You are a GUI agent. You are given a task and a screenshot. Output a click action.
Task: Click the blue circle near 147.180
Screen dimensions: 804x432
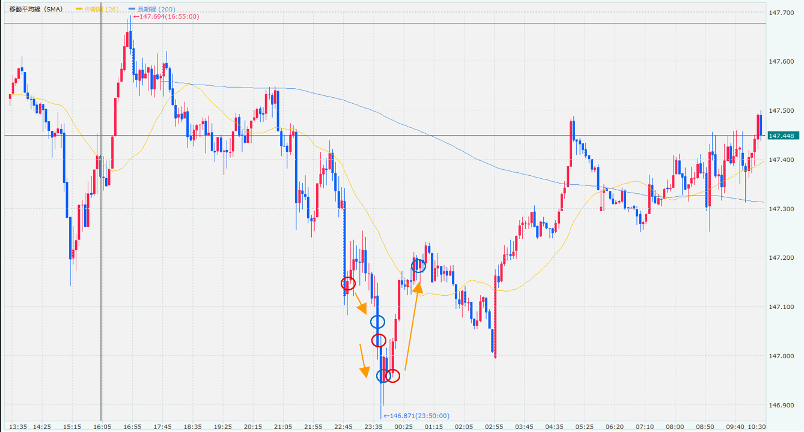418,266
